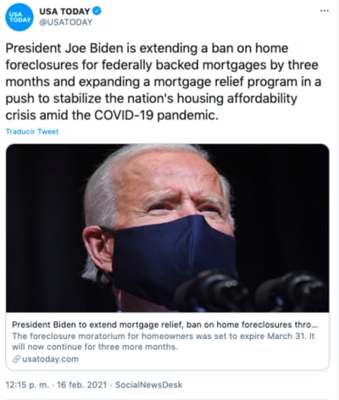
Task: Click the article headline about mortgage relief
Action: 165,325
